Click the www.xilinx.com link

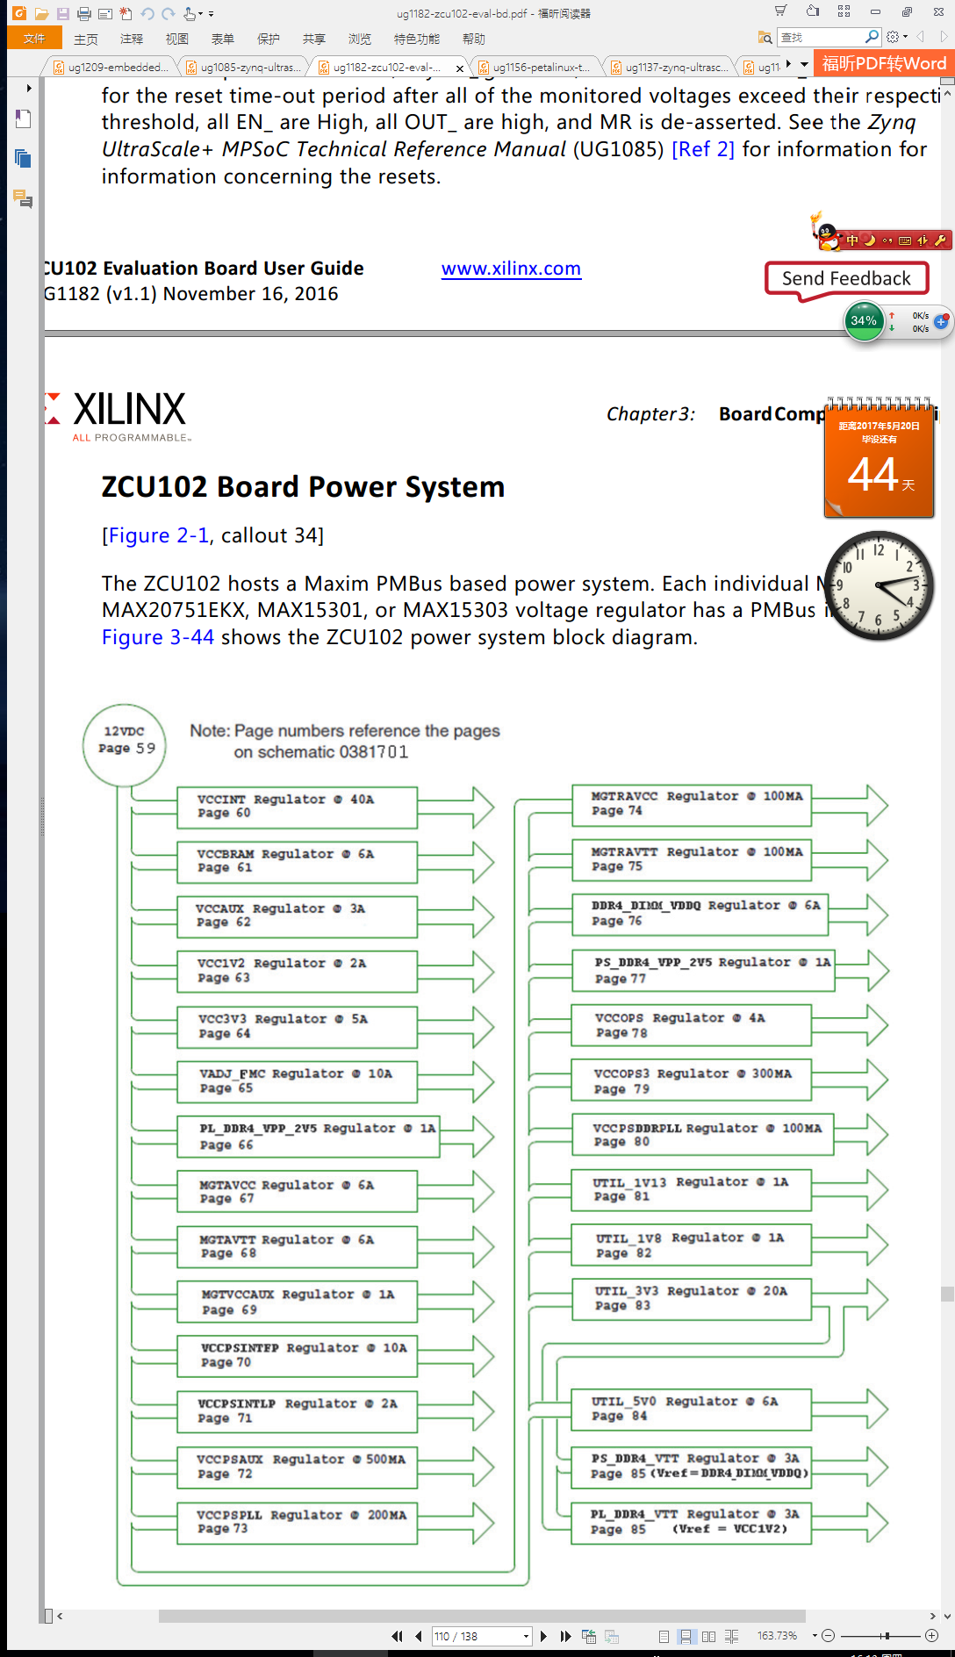511,269
